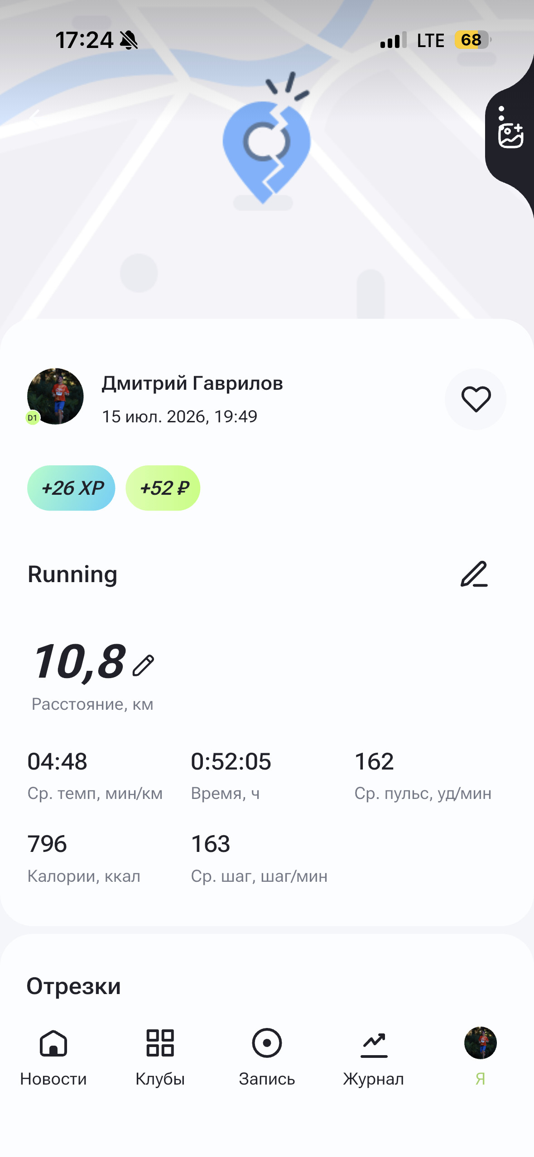This screenshot has height=1157, width=534.
Task: Tap the battery indicator showing 68
Action: point(473,40)
